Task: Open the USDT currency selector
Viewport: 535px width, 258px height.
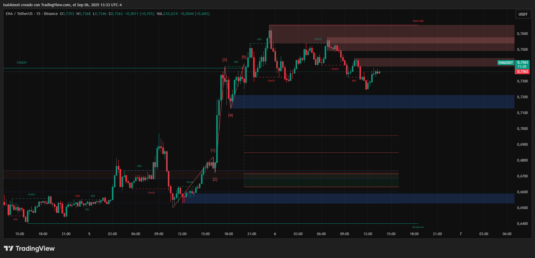Action: (523, 14)
